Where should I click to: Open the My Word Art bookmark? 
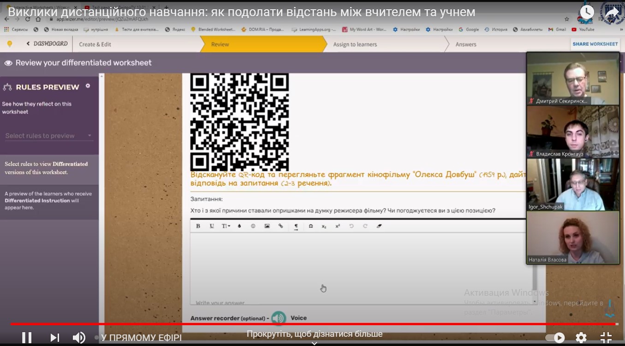364,30
